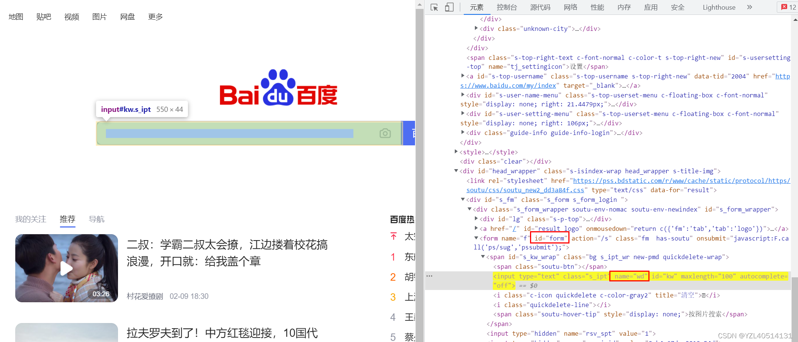798x342 pixels.
Task: Collapse div id head_wrapper node
Action: point(456,171)
